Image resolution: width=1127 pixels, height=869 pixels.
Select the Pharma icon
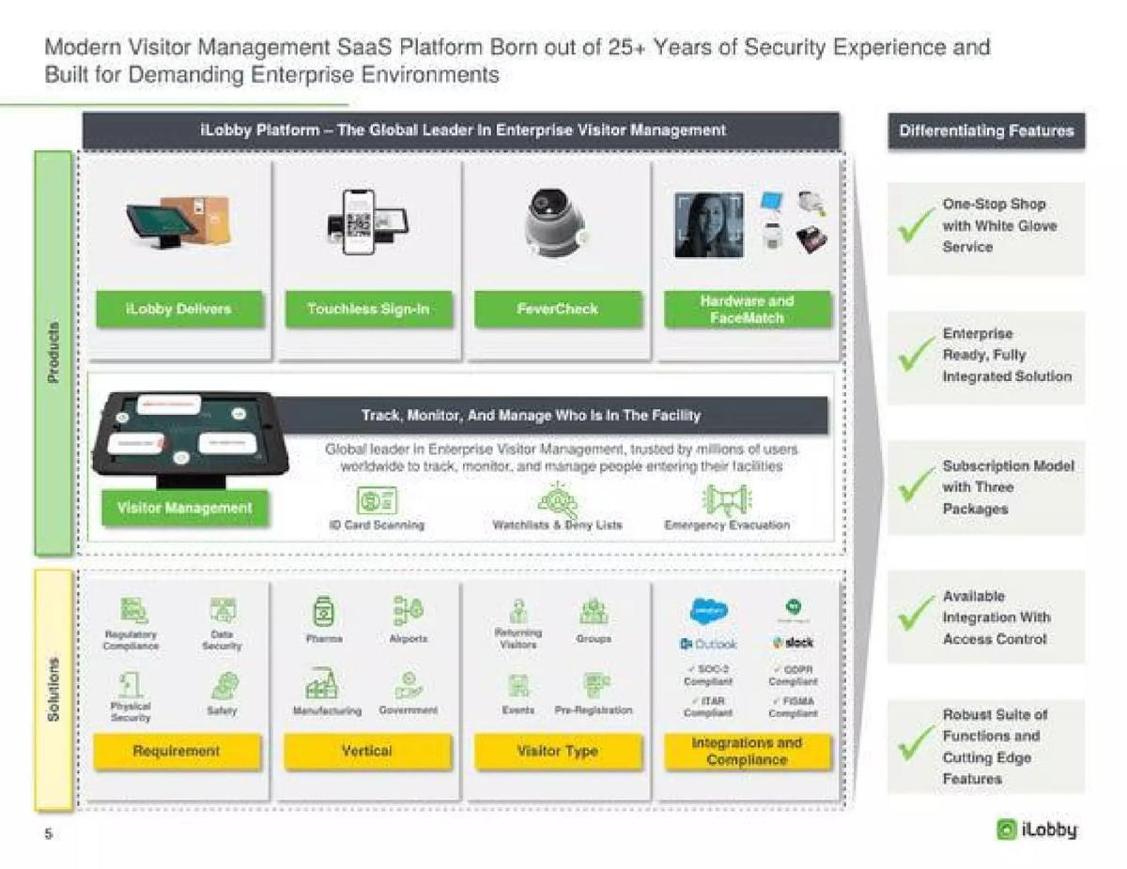323,612
